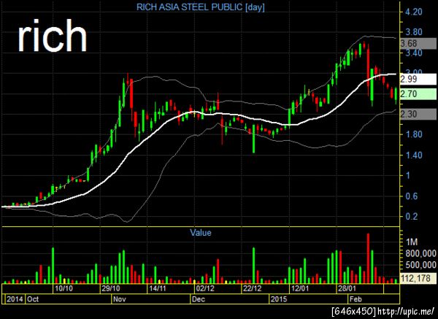This screenshot has height=319, width=438.
Task: Click the 12/01 date marker
Action: tap(299, 288)
